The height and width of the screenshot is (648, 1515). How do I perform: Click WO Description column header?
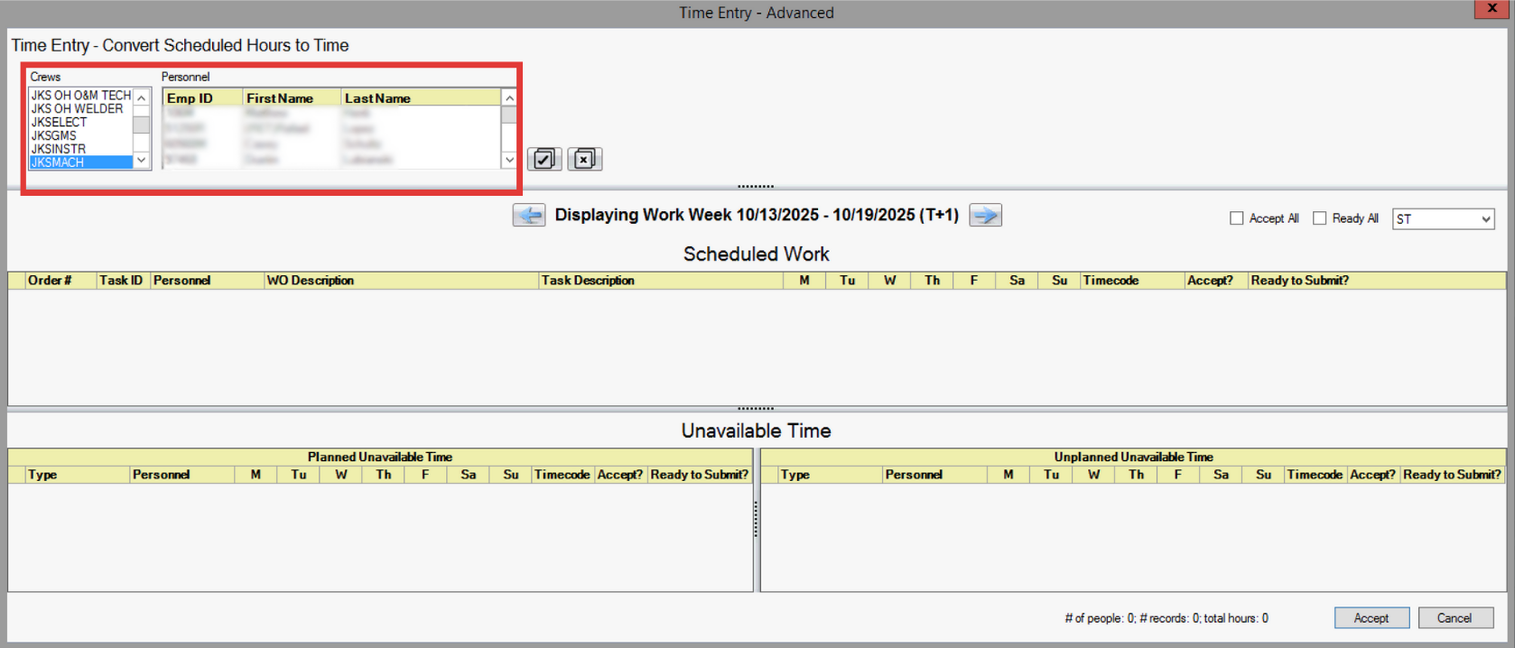311,281
